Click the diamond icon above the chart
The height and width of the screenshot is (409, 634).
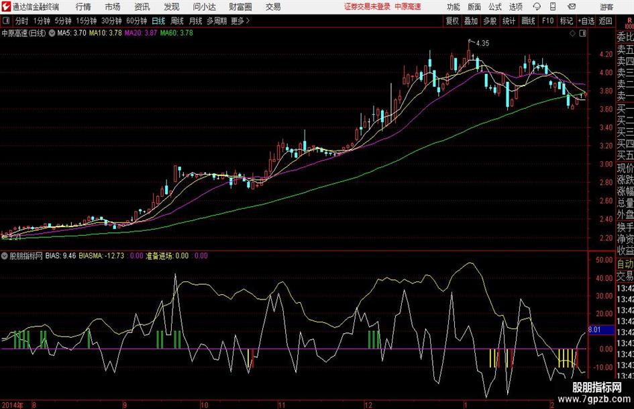pyautogui.click(x=572, y=34)
